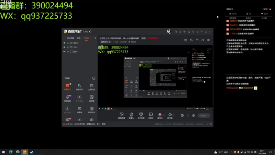Open the last tab in danmaku helper panel
This screenshot has width=275, height=155.
point(264,18)
